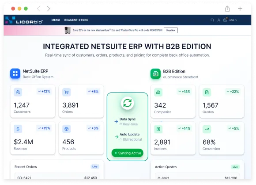The height and width of the screenshot is (185, 256).
Task: Click the +8% Orders growth badge
Action: (x=93, y=91)
